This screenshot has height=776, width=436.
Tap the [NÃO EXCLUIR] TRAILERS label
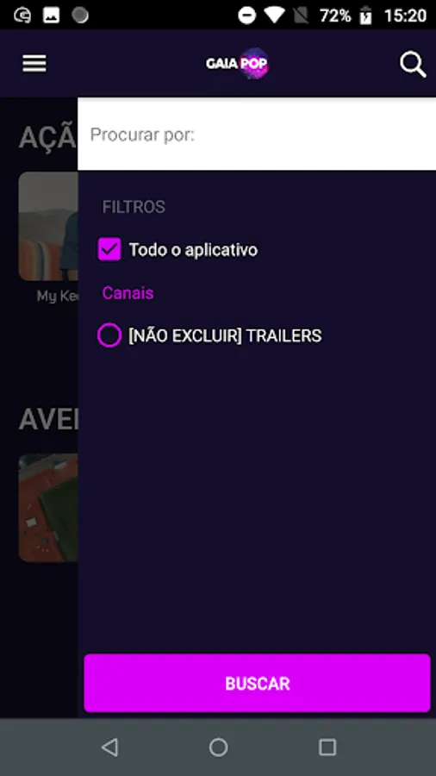click(225, 335)
